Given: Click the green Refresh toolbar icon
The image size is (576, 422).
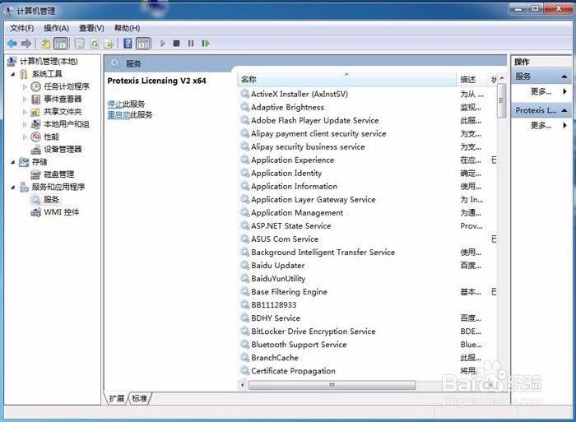Looking at the screenshot, I should point(95,44).
